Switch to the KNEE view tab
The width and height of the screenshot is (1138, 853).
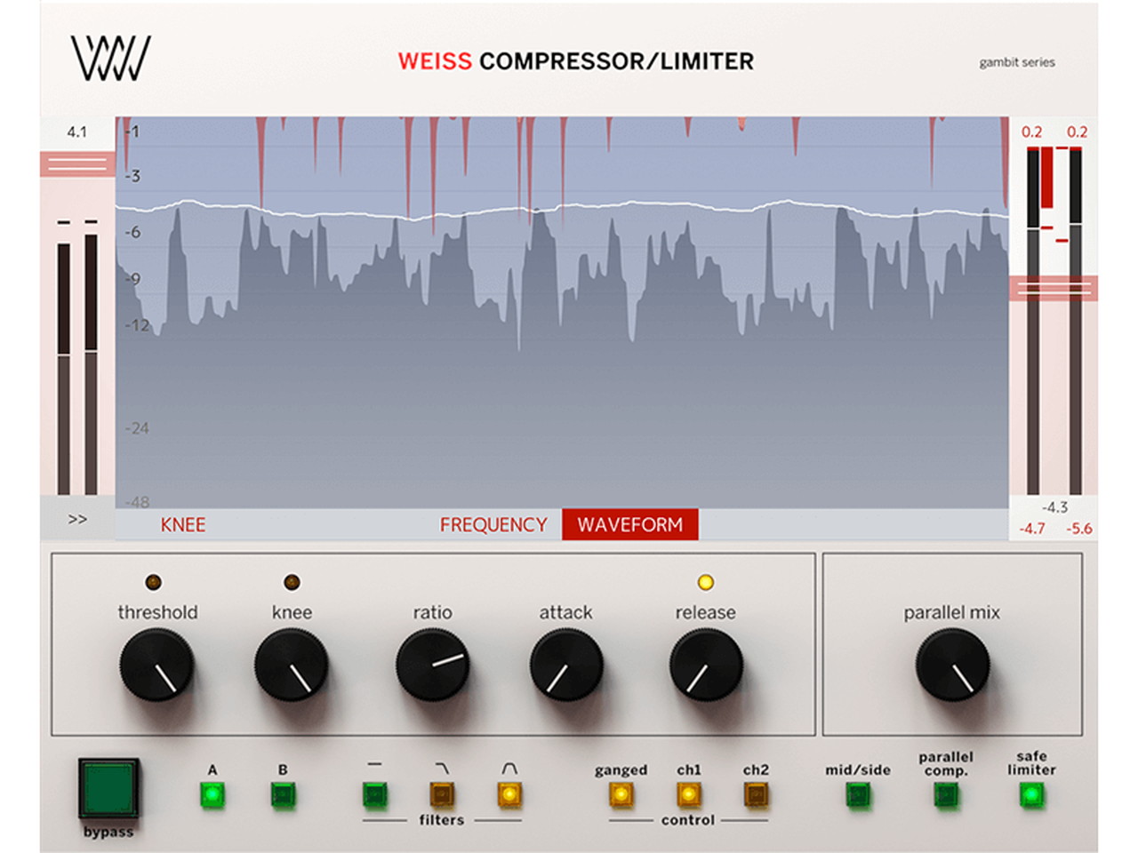point(183,525)
